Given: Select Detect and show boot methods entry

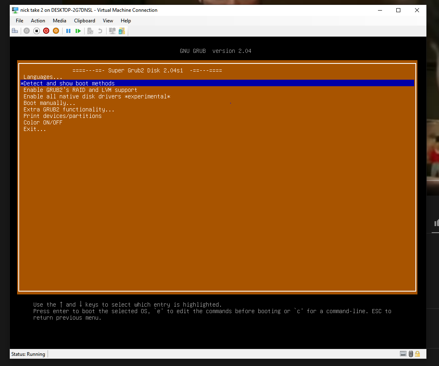Looking at the screenshot, I should click(x=217, y=83).
